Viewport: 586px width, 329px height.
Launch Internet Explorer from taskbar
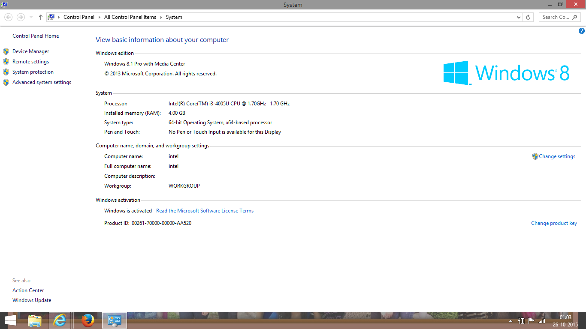point(60,320)
